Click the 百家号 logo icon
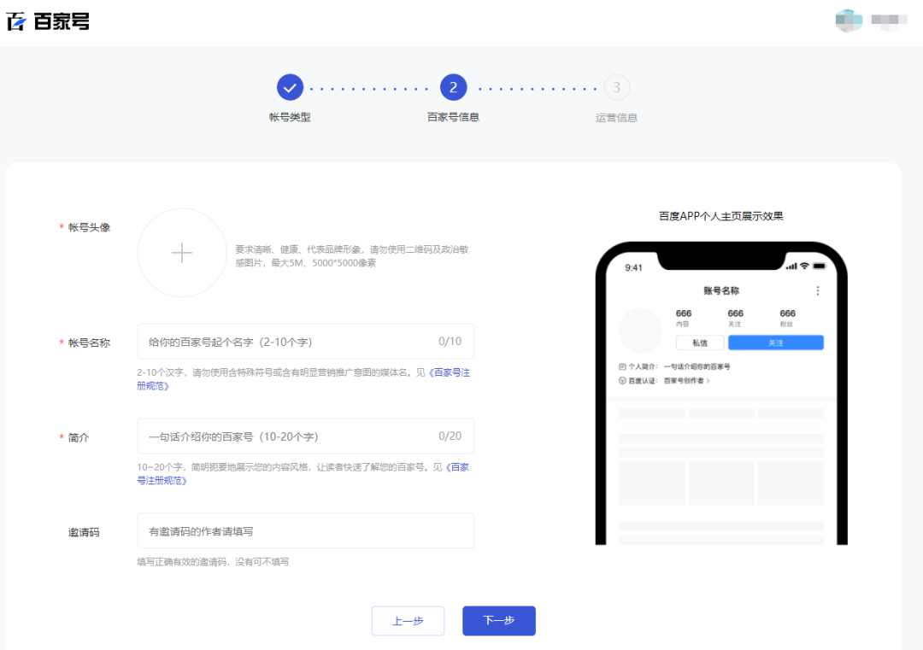This screenshot has width=923, height=650. tap(15, 21)
